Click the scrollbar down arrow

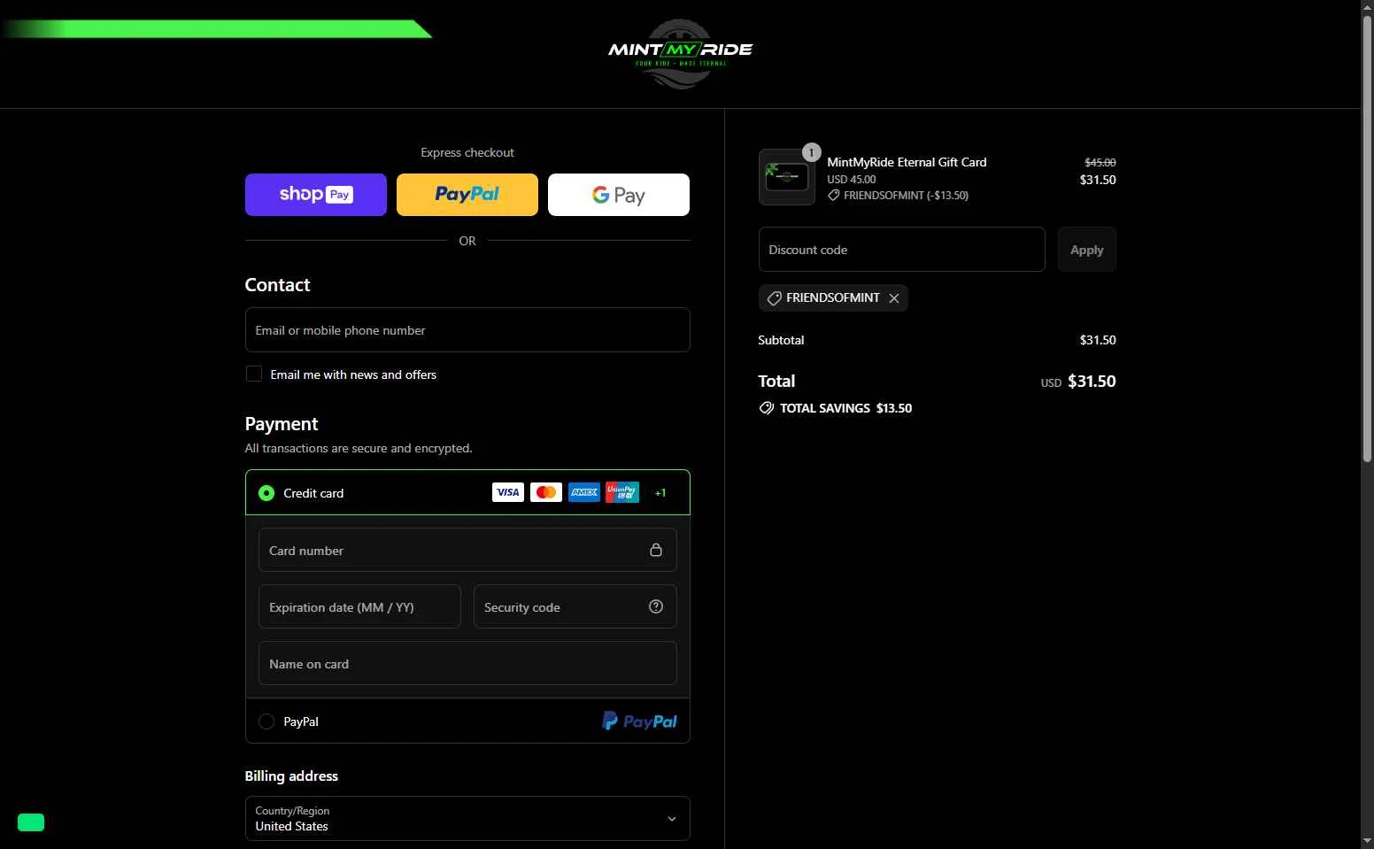[x=1367, y=841]
